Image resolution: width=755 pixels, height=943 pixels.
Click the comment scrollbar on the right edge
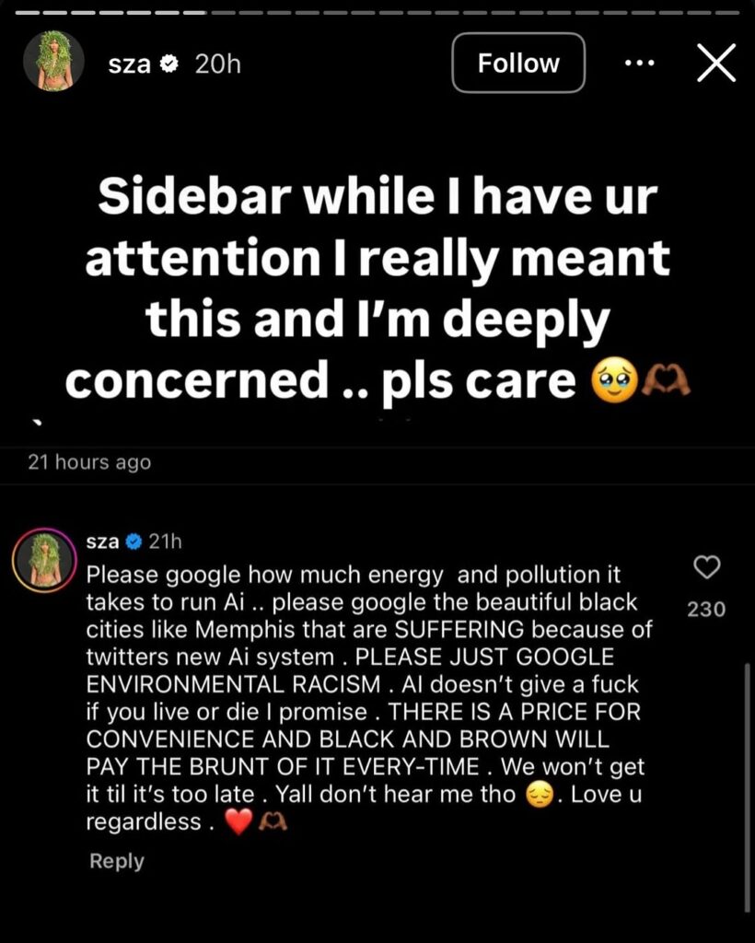coord(747,783)
